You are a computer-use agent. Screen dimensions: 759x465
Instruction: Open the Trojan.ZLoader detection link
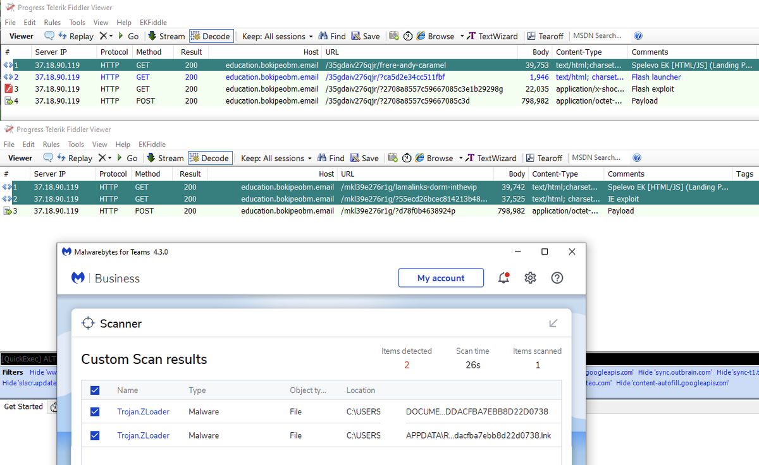click(144, 411)
